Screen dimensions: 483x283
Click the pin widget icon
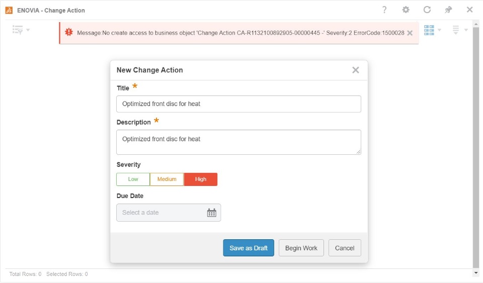point(448,10)
